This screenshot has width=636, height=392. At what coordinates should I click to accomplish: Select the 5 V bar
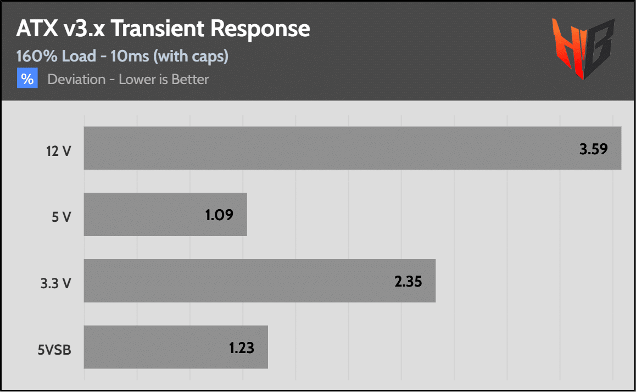(x=165, y=215)
